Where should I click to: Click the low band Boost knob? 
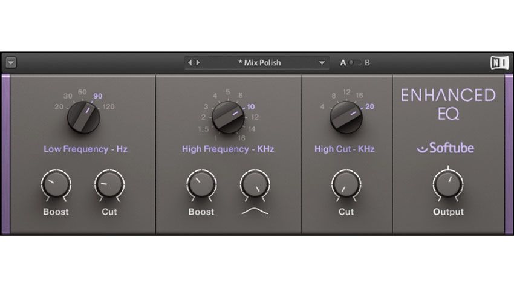[x=56, y=184]
